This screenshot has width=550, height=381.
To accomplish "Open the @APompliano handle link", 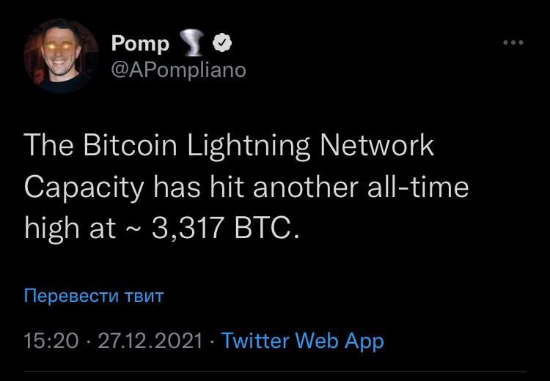I will tap(178, 70).
